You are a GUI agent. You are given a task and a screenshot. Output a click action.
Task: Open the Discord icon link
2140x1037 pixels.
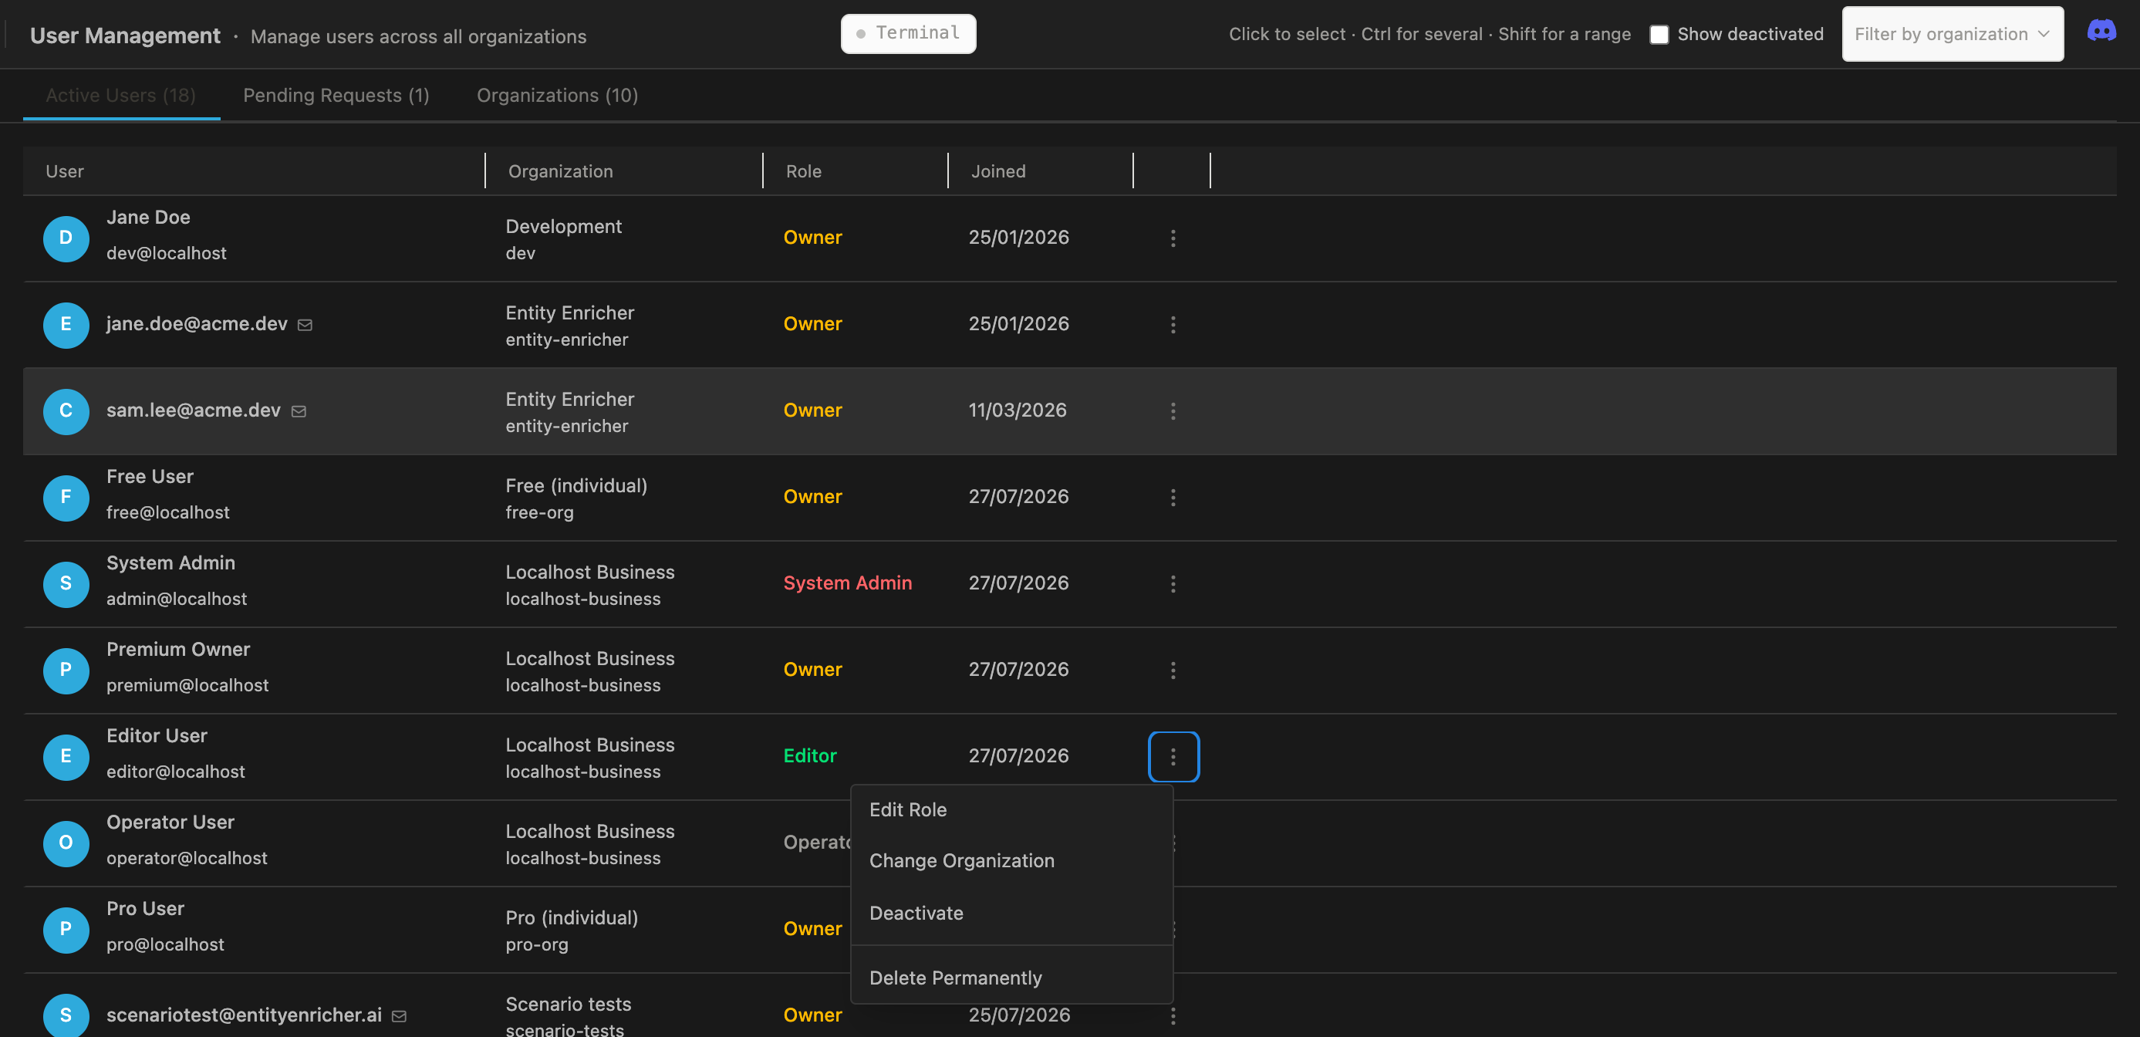tap(2101, 32)
